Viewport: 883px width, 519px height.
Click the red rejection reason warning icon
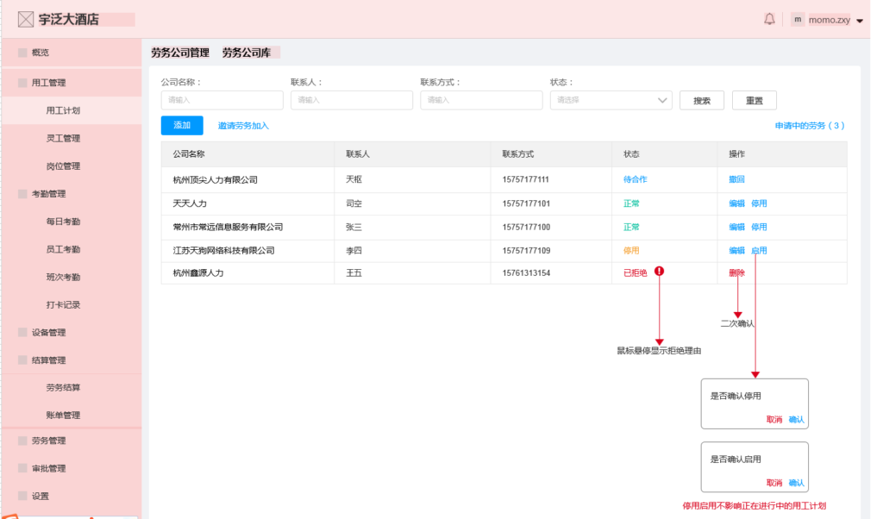point(659,272)
